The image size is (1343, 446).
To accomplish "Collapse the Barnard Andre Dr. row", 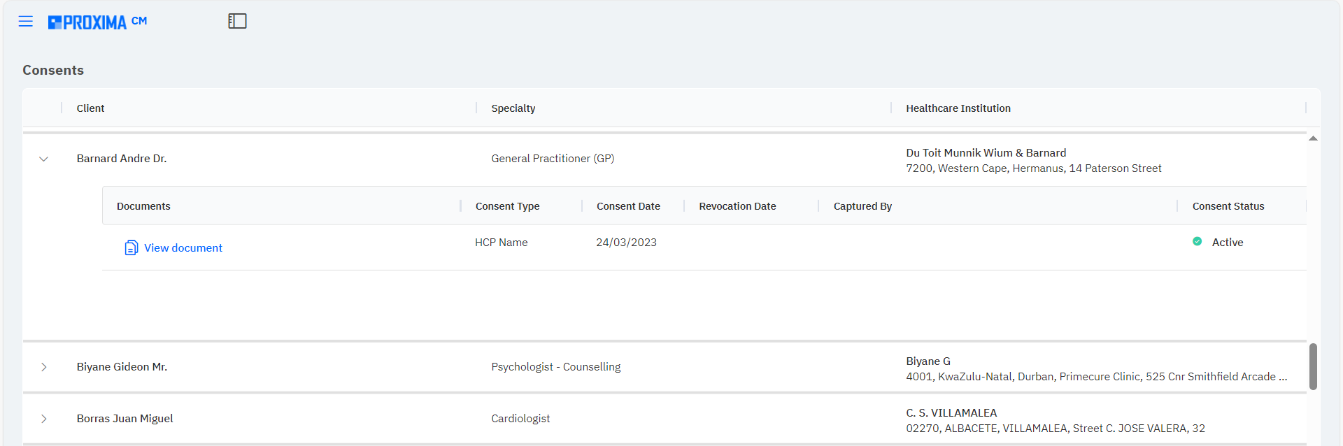I will [44, 159].
